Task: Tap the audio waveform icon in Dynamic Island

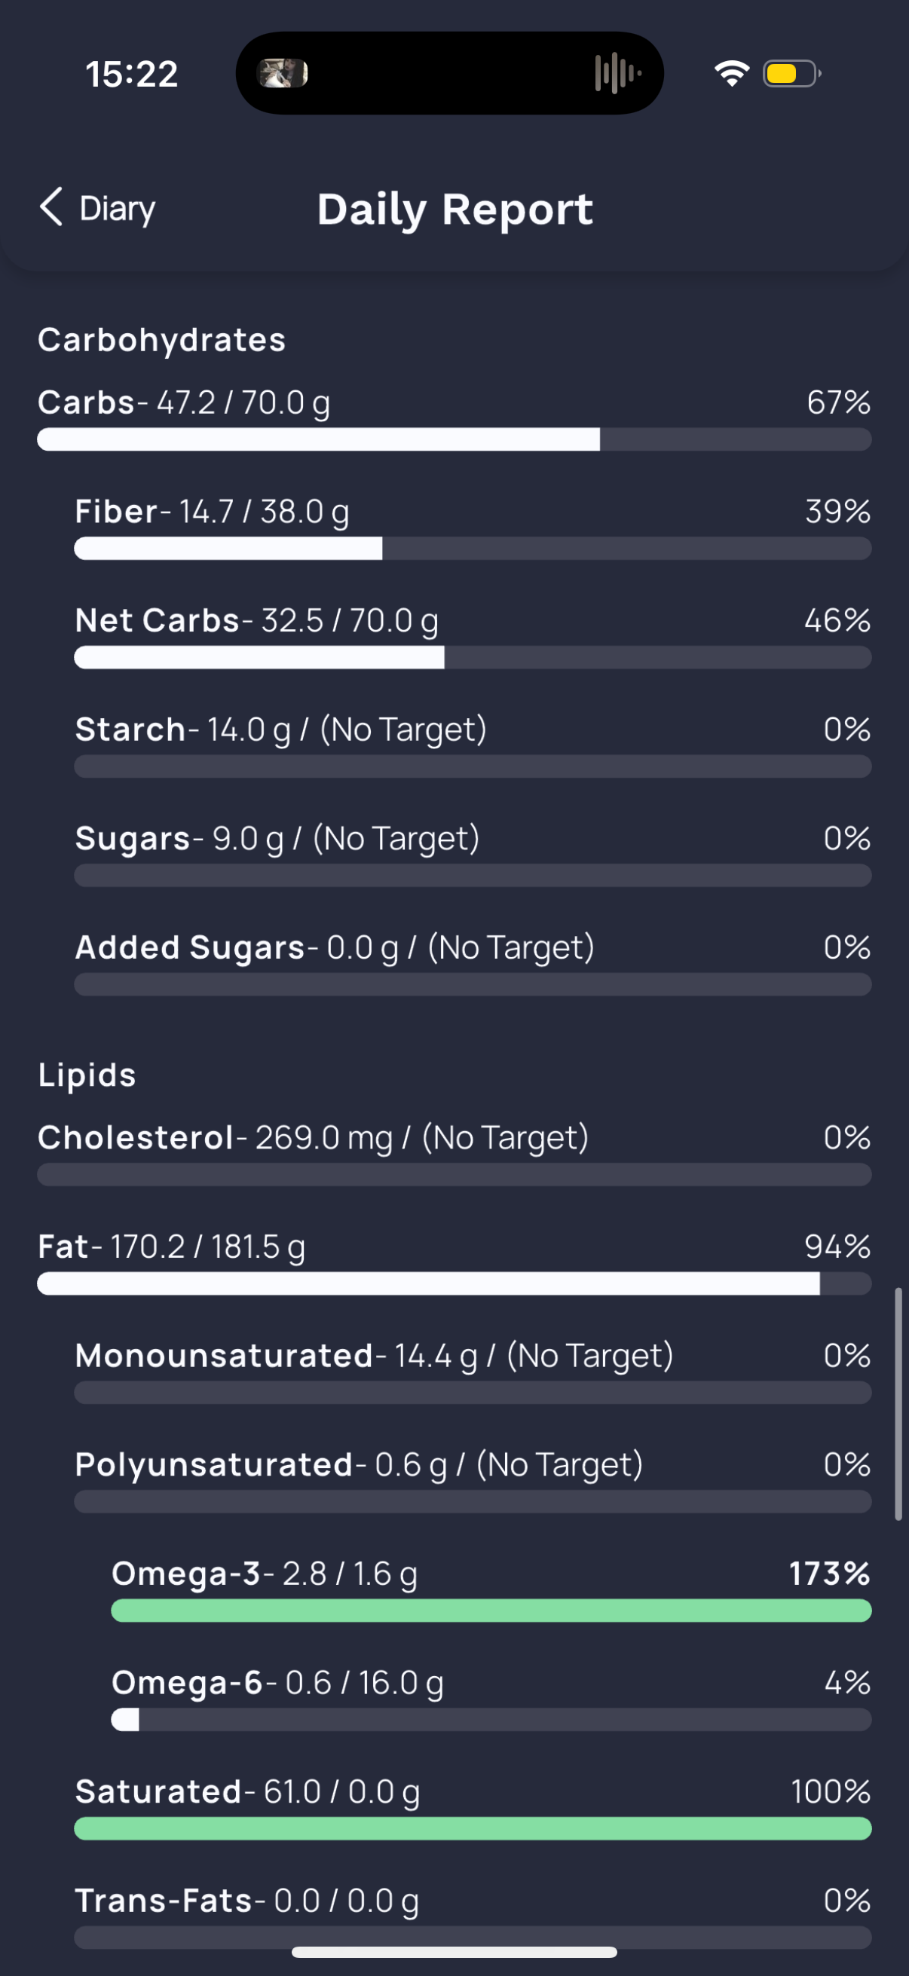Action: coord(617,74)
